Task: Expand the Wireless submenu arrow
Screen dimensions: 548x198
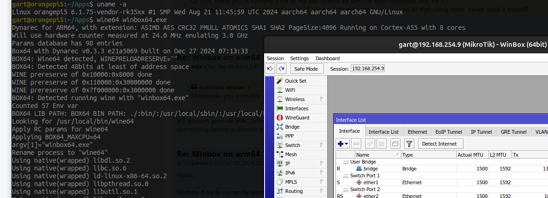Action: pyautogui.click(x=322, y=99)
